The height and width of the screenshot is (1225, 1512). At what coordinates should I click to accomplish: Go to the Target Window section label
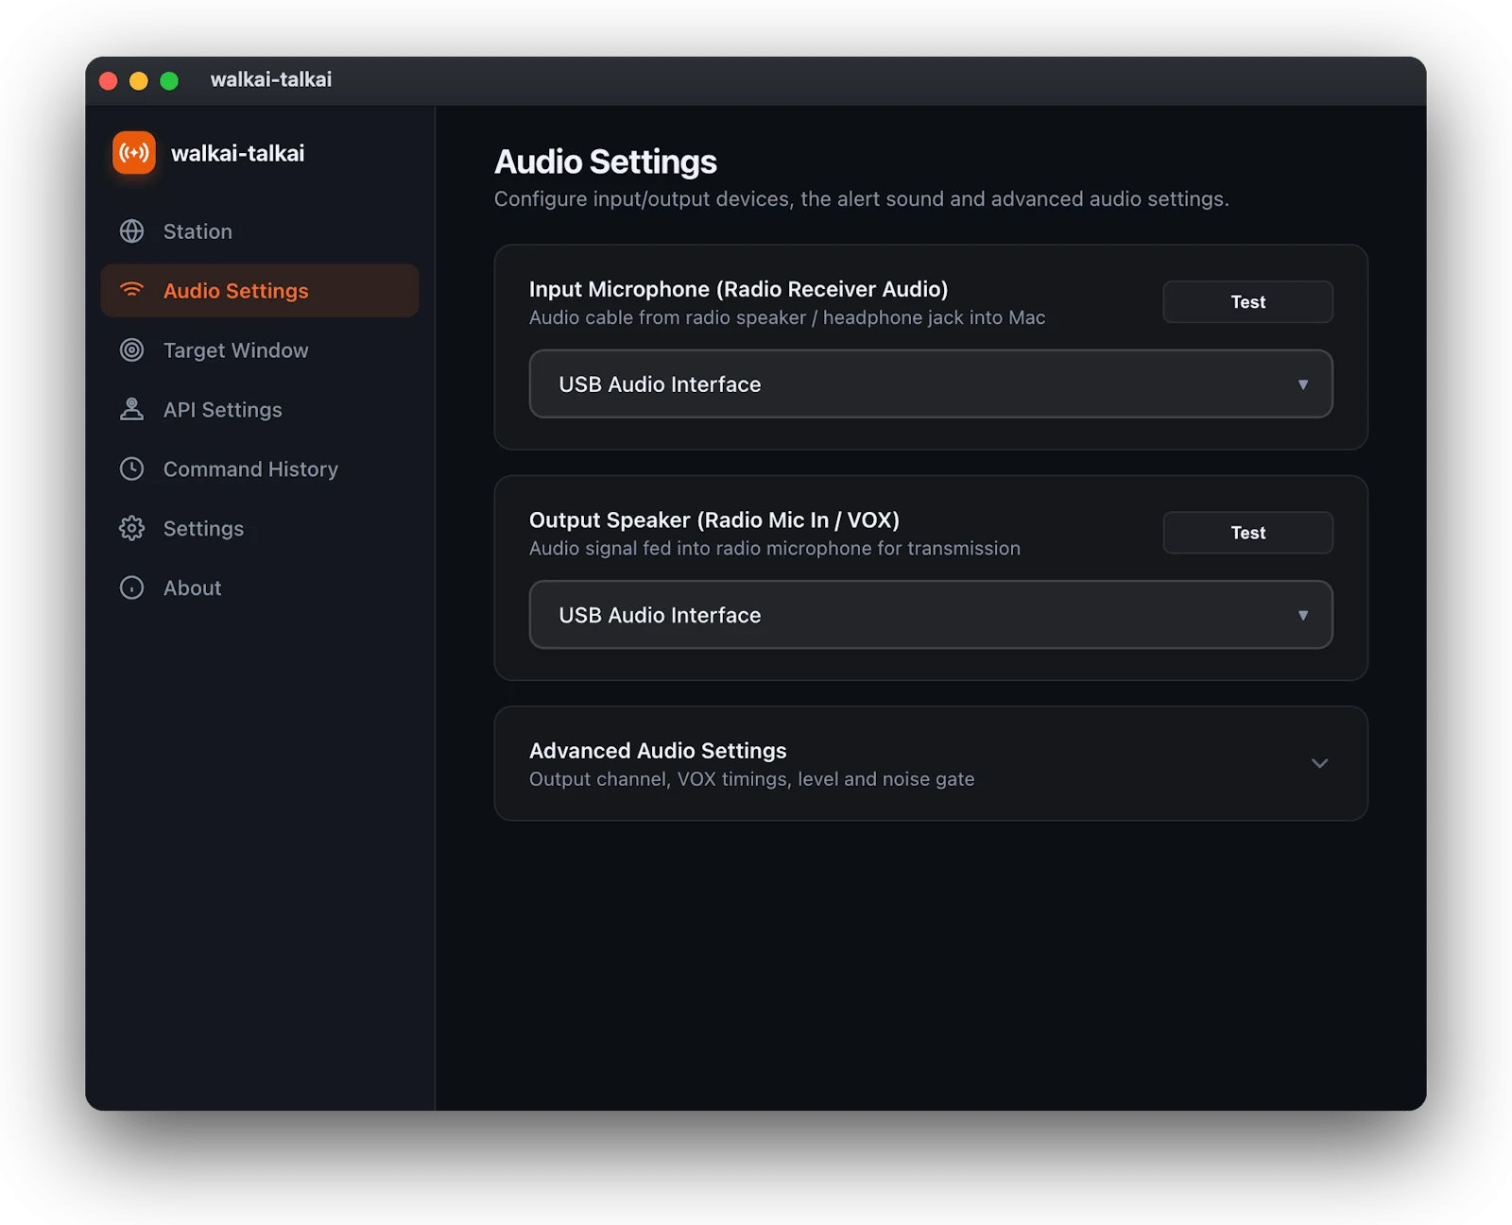pos(236,350)
